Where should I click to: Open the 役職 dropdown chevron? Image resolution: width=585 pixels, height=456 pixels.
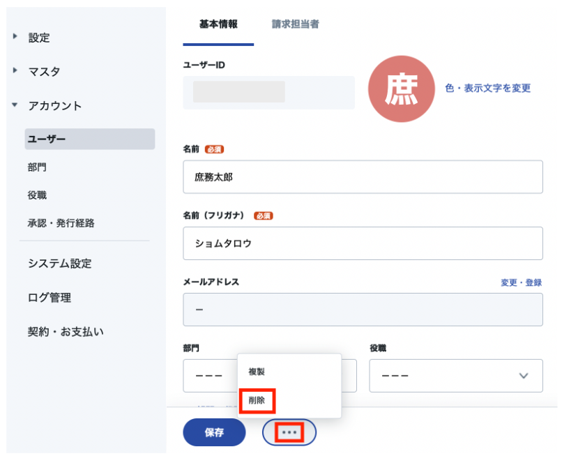[524, 375]
